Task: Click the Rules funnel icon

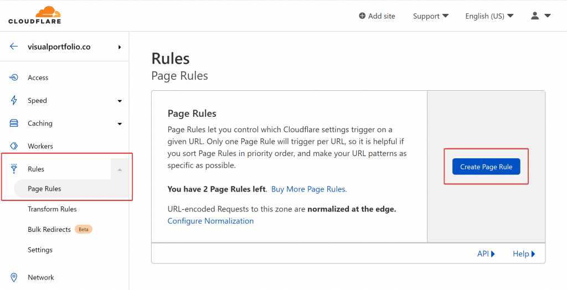Action: point(14,168)
